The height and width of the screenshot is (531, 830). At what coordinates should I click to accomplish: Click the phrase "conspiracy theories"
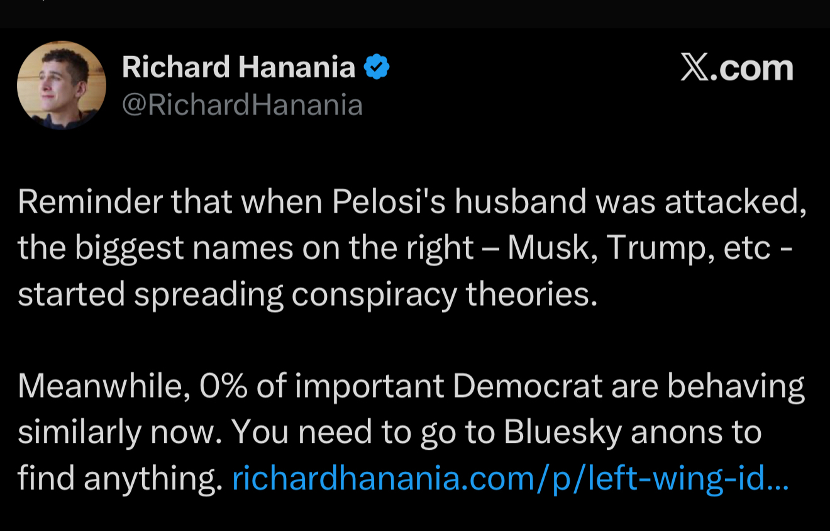[444, 294]
